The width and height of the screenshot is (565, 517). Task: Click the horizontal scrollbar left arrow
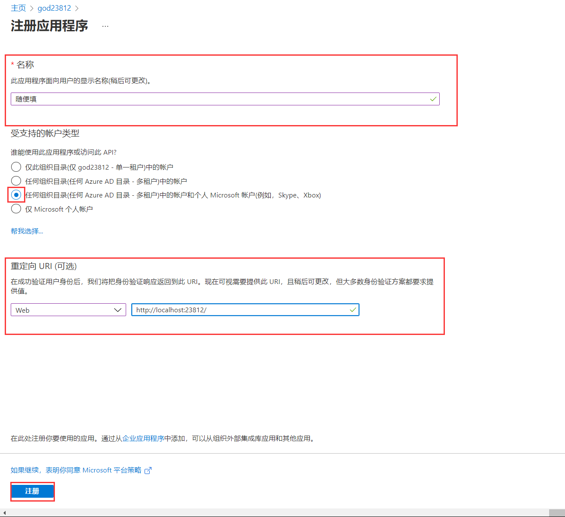[4, 513]
